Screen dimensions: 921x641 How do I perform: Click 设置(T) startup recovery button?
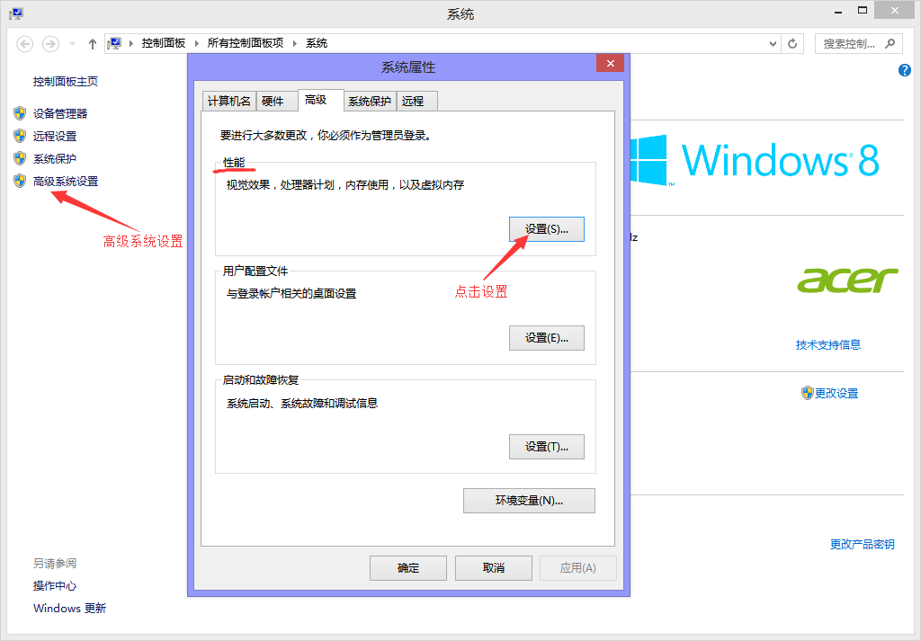coord(546,447)
